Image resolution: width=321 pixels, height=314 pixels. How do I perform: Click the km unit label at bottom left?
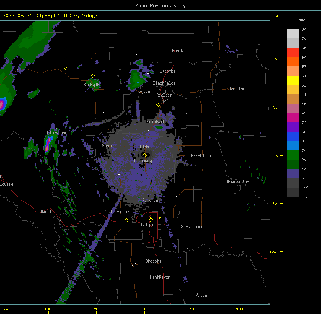pyautogui.click(x=6, y=310)
